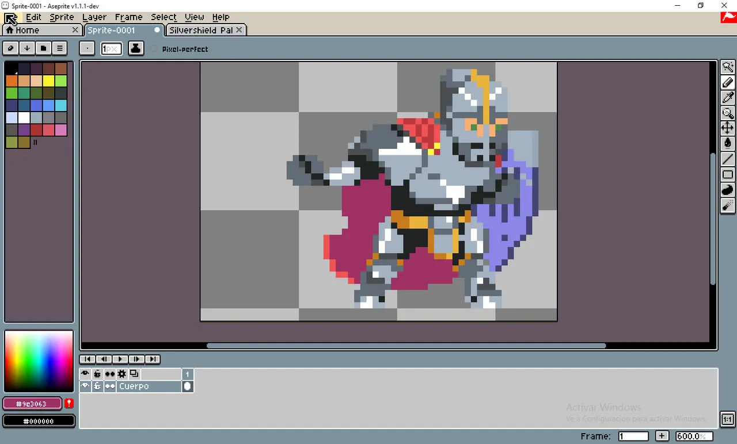Viewport: 737px width, 444px height.
Task: Select the Move tool
Action: 728,128
